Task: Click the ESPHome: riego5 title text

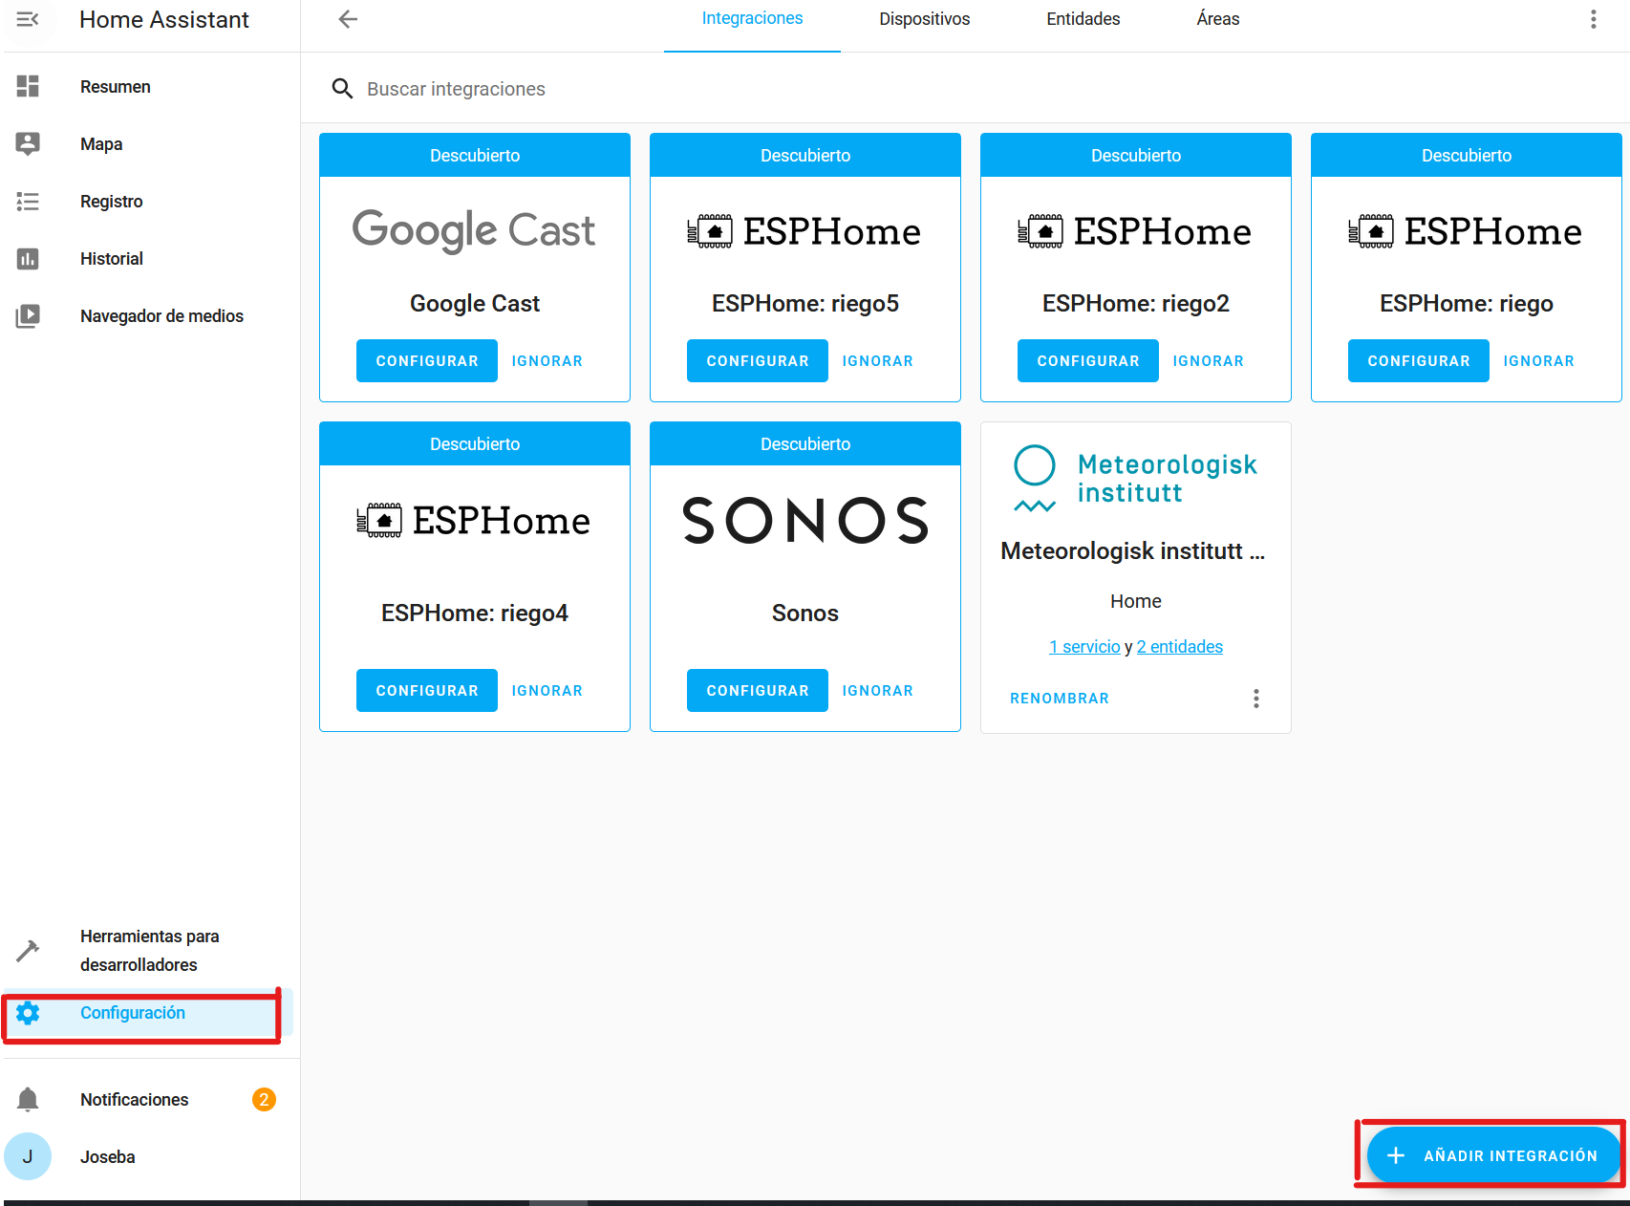Action: pyautogui.click(x=805, y=303)
